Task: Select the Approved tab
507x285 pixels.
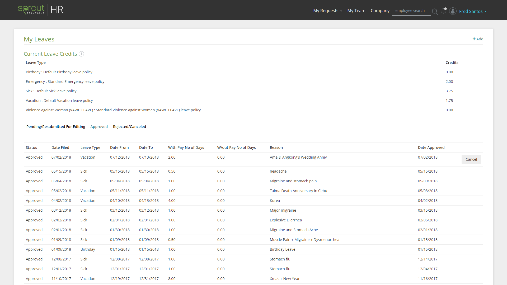Action: tap(99, 127)
